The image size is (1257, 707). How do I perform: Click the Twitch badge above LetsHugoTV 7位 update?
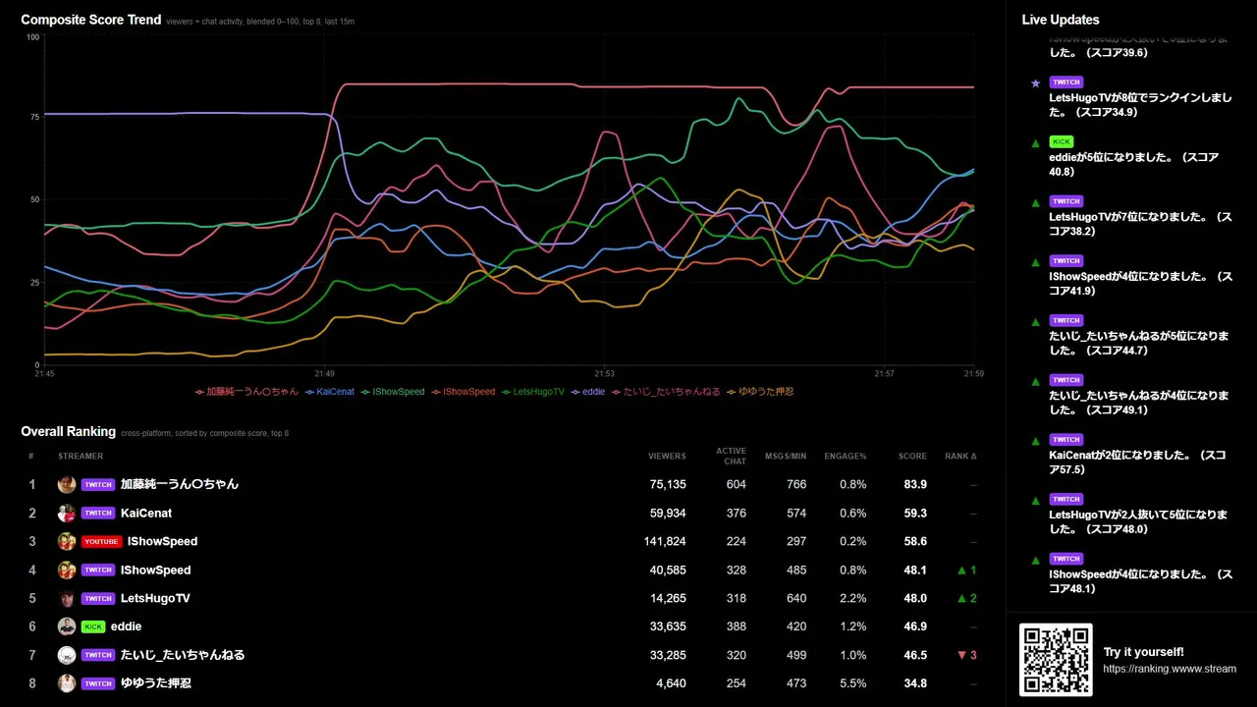point(1066,201)
